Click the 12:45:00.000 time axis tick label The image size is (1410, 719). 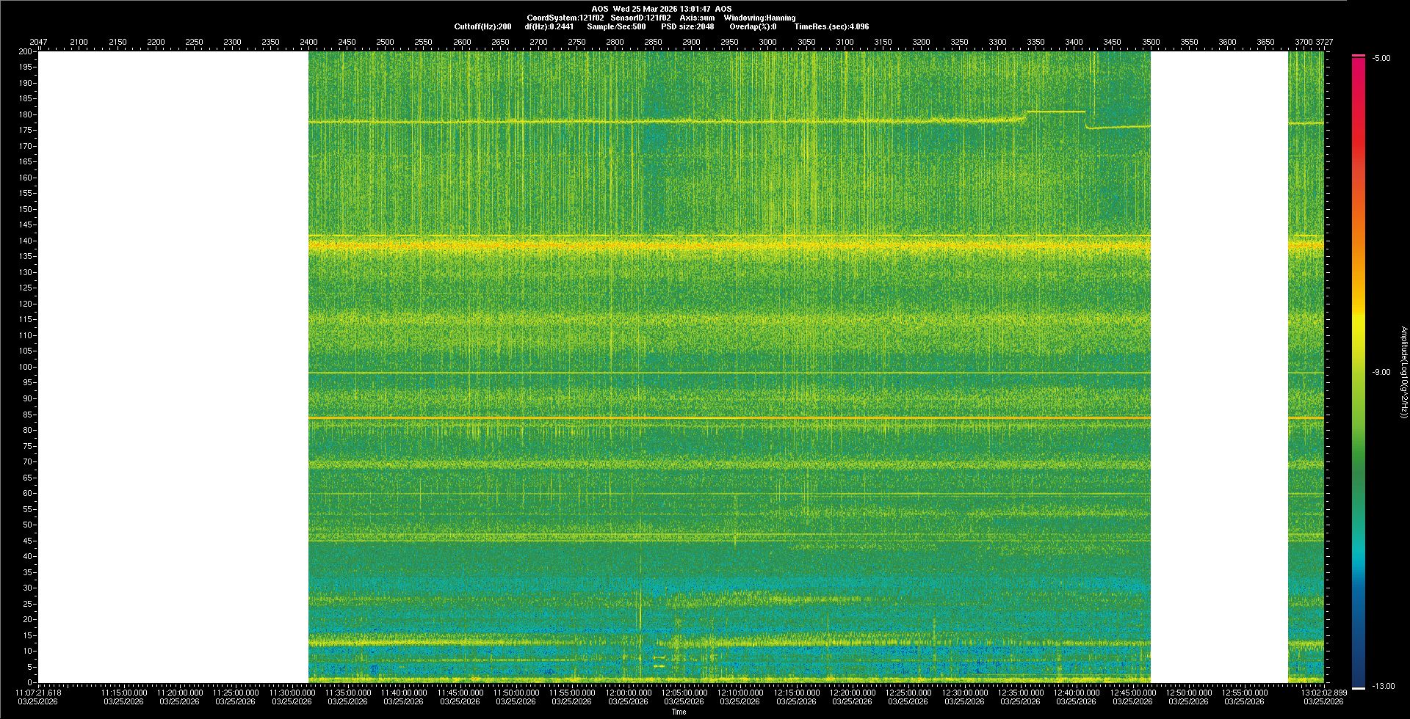coord(1132,693)
